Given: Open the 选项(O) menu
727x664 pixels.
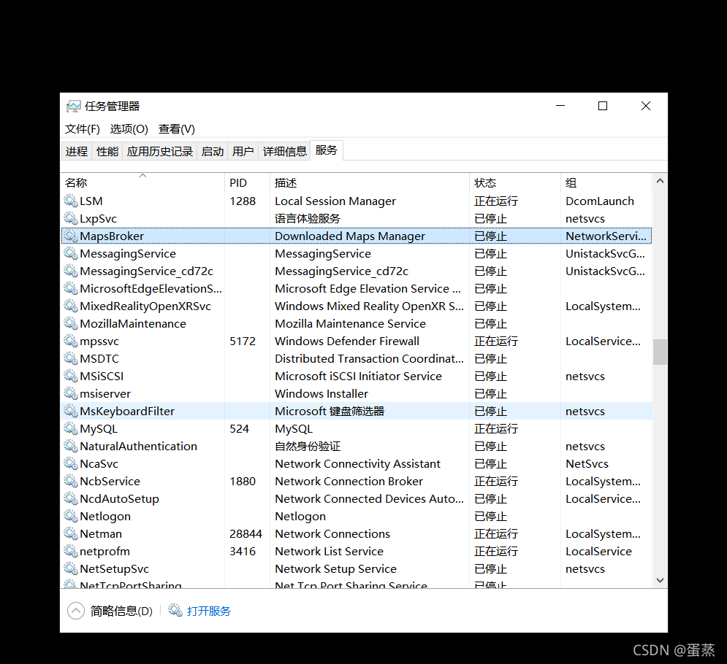Looking at the screenshot, I should click(129, 128).
